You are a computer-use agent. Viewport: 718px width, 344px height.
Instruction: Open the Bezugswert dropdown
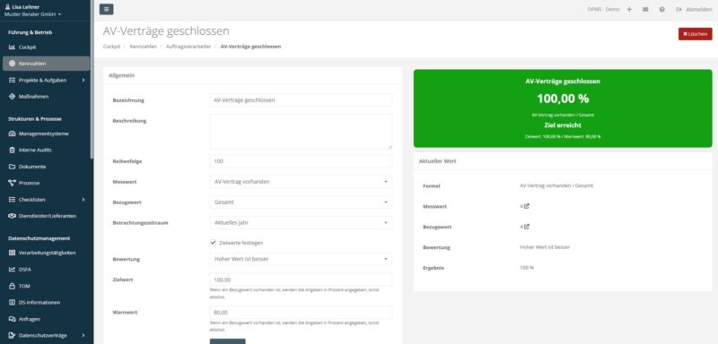click(x=301, y=202)
